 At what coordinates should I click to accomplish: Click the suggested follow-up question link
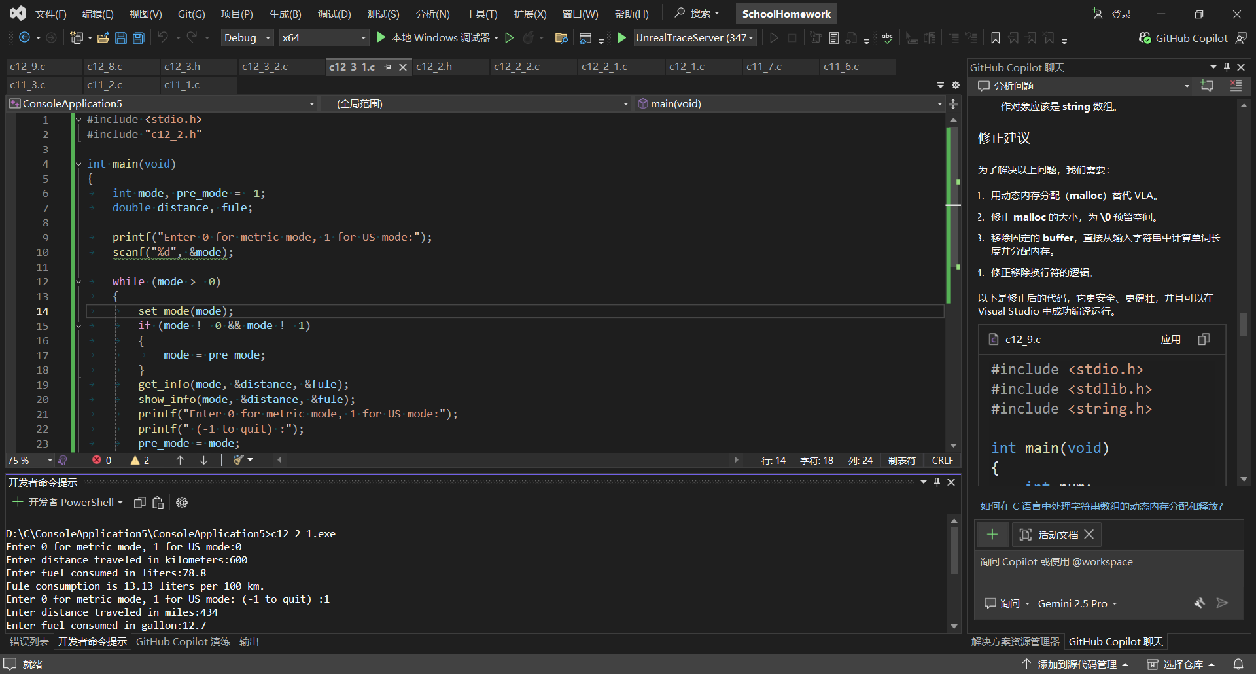point(1101,506)
